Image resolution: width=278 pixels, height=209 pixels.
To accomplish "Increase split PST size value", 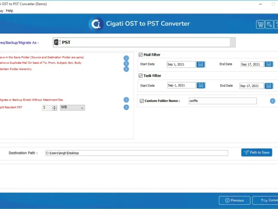I will tap(55, 106).
